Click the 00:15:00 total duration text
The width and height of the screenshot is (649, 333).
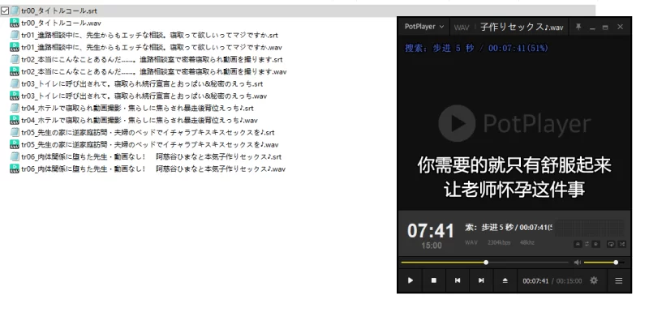[x=569, y=281]
